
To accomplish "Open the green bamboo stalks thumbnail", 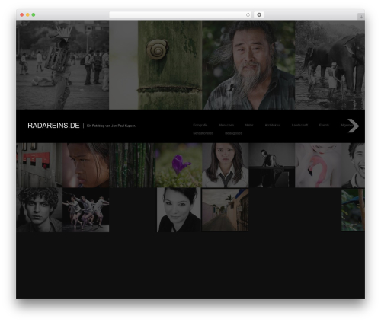I will pos(133,165).
